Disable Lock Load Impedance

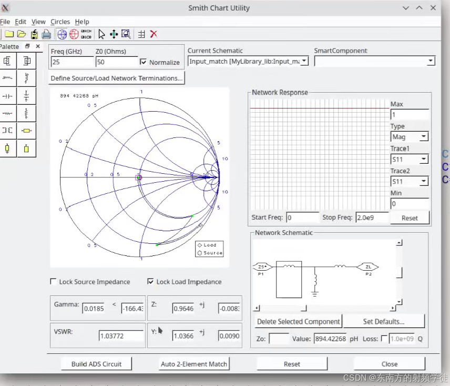point(150,281)
